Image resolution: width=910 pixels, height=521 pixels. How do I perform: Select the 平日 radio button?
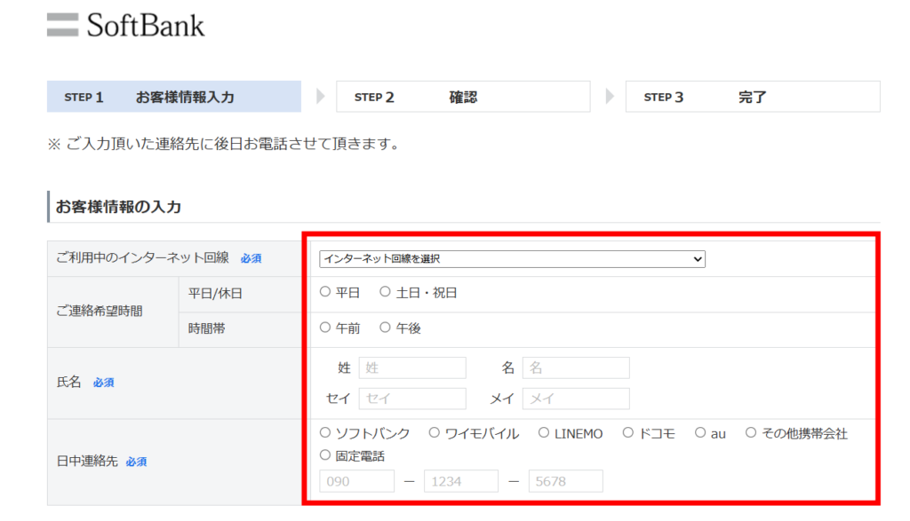click(325, 292)
